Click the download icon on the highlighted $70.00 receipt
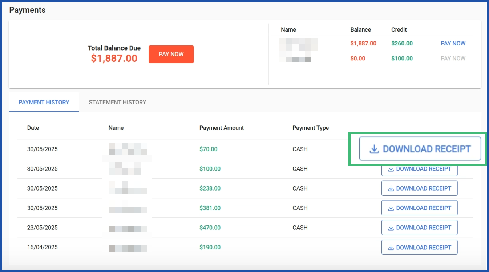489x272 pixels. 373,149
